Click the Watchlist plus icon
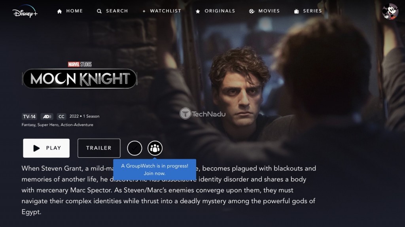 coord(144,11)
